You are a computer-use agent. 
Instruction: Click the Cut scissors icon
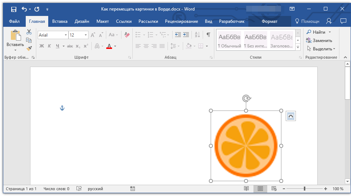29,32
